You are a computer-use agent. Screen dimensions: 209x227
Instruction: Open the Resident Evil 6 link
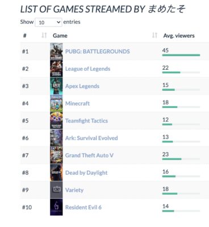click(83, 207)
